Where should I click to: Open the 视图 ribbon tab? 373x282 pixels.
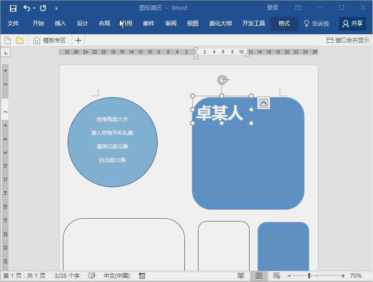193,23
